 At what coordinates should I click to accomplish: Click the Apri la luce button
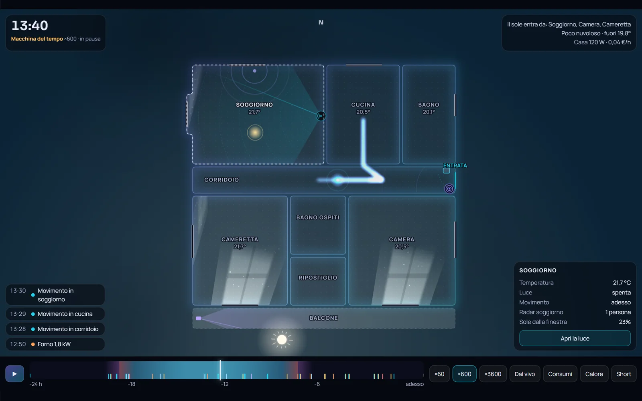click(575, 339)
